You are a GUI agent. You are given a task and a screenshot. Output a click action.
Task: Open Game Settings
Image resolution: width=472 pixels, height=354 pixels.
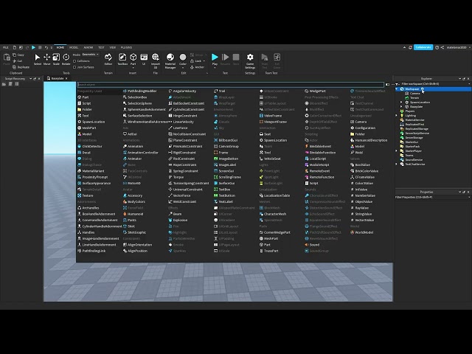[250, 61]
